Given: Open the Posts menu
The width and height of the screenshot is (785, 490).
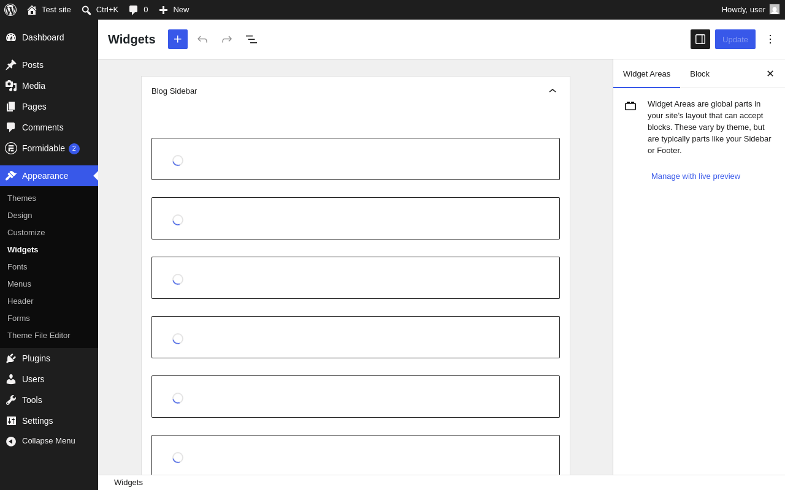Looking at the screenshot, I should click(49, 65).
